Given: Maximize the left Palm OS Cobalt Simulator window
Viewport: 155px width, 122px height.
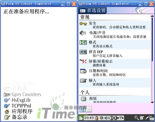Looking at the screenshot, I should click(x=68, y=4).
